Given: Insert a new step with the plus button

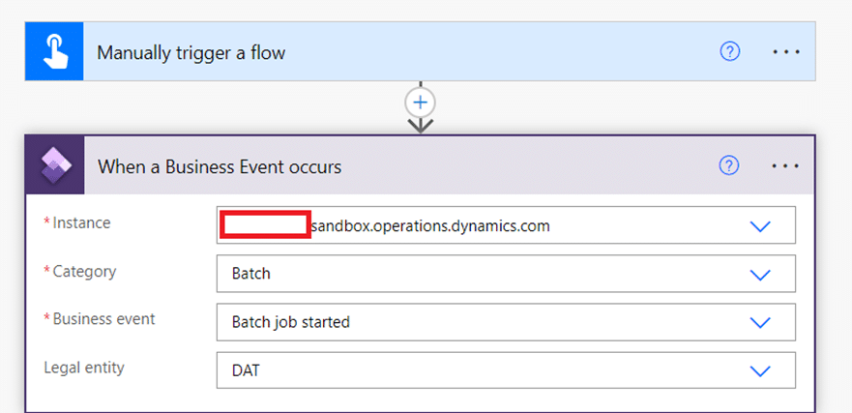Looking at the screenshot, I should pyautogui.click(x=421, y=103).
